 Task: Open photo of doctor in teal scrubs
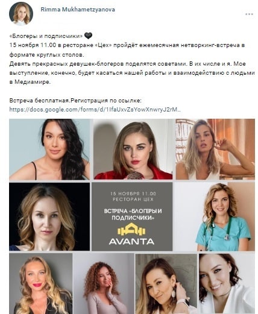click(x=215, y=216)
